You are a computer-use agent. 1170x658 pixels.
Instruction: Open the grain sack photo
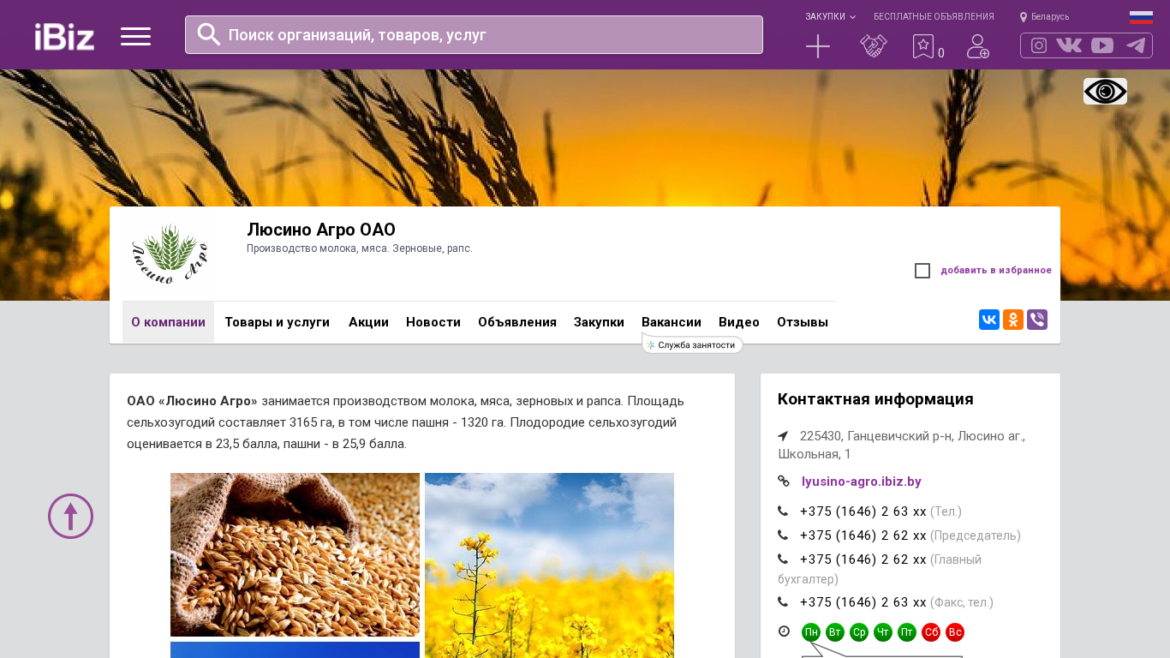(295, 554)
